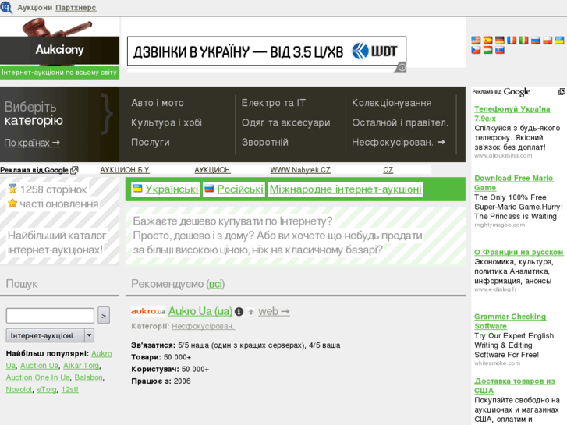Expand 'Несфокусірован. →' category
The width and height of the screenshot is (567, 425).
coord(398,142)
